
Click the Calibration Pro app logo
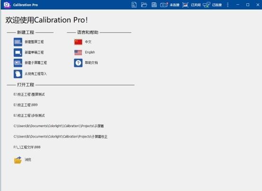[7, 5]
